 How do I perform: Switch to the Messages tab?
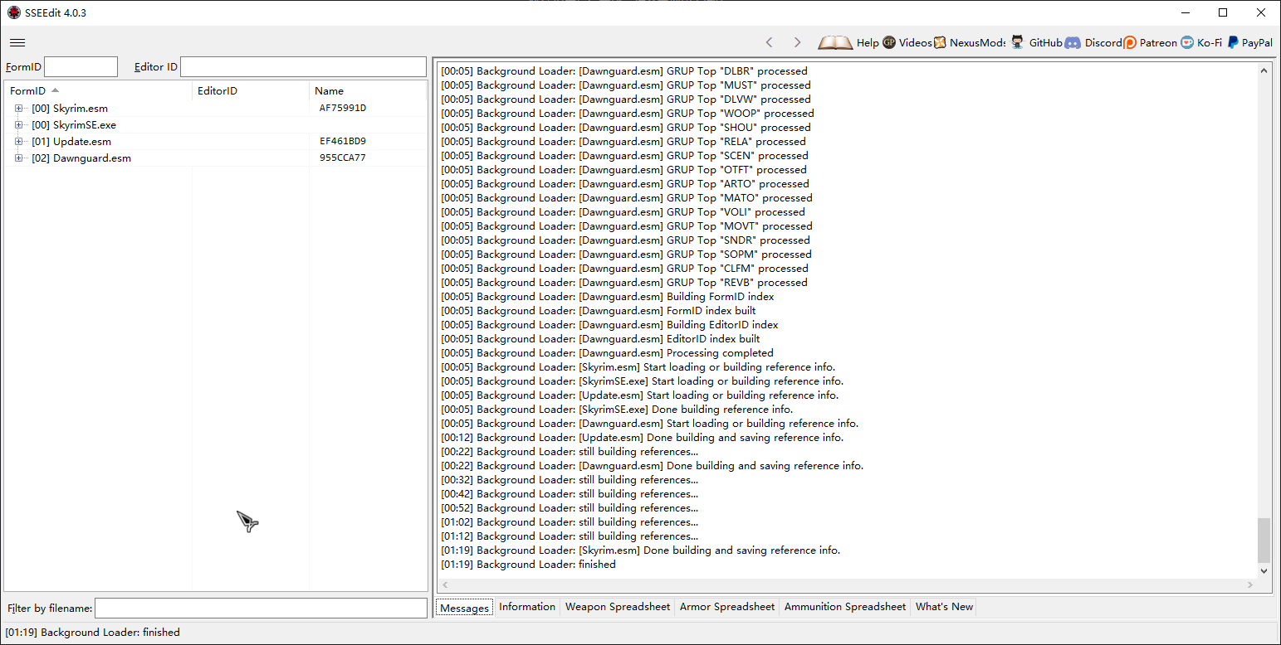tap(464, 608)
